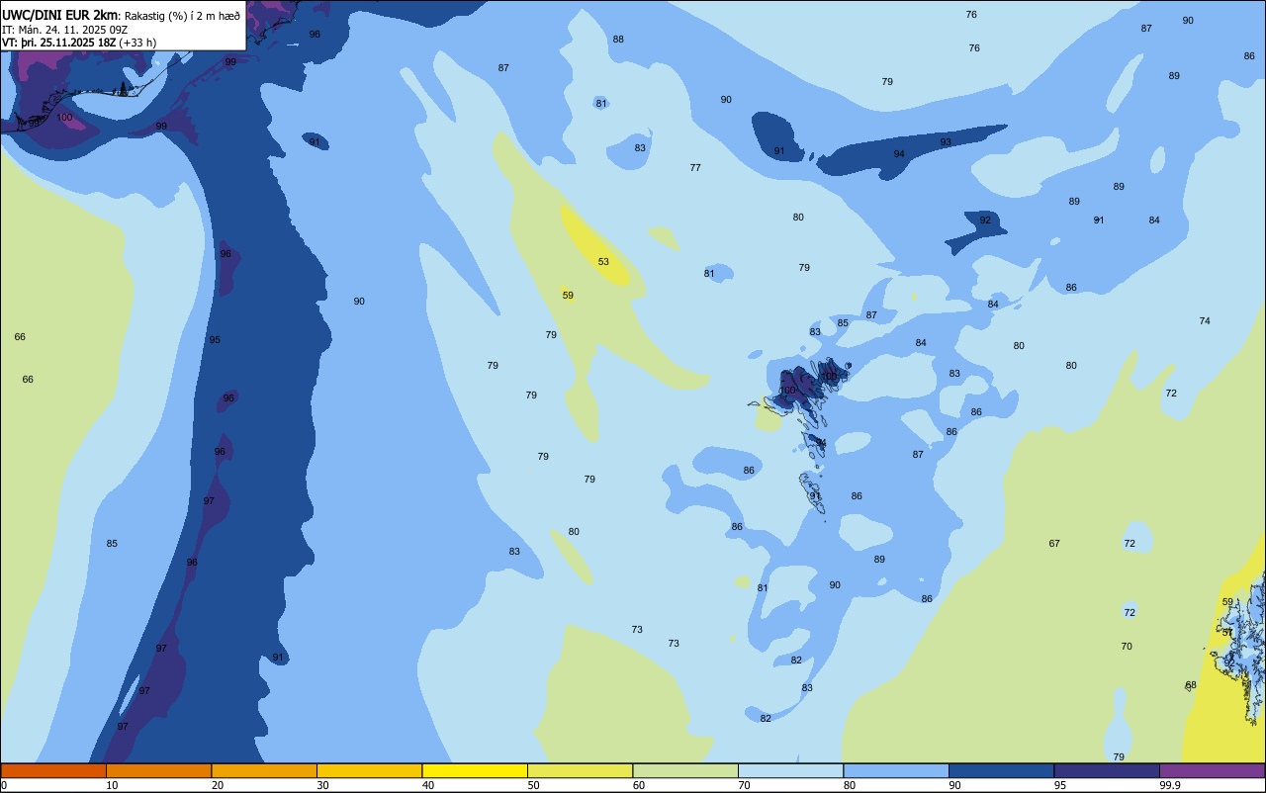Click the map value 70 in the green area
The width and height of the screenshot is (1266, 793).
1127,647
